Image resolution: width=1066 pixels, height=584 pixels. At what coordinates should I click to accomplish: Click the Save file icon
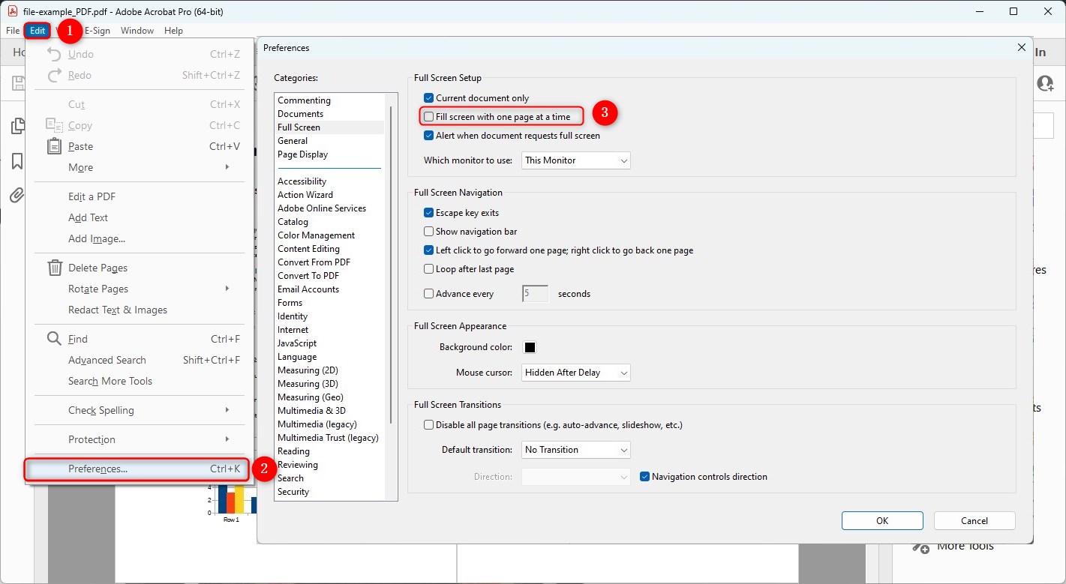click(x=17, y=82)
